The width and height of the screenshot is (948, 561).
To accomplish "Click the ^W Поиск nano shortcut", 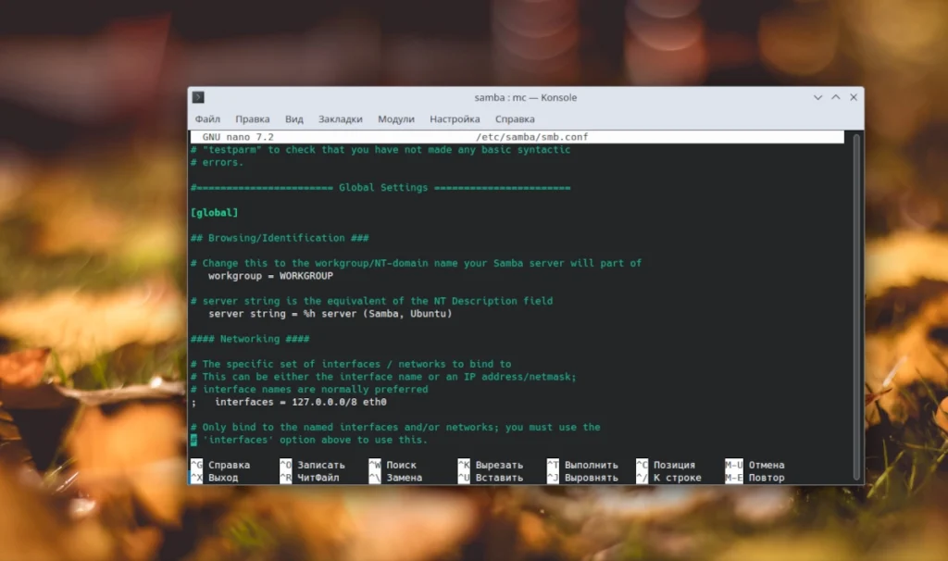I will click(x=393, y=465).
